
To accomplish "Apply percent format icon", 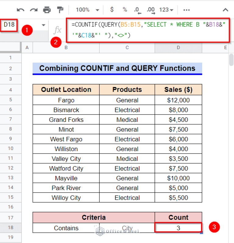I will 125,10.
